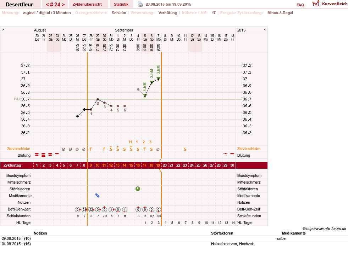Click the blue pill Medikamente icon
This screenshot has height=254, width=348.
tap(97, 195)
